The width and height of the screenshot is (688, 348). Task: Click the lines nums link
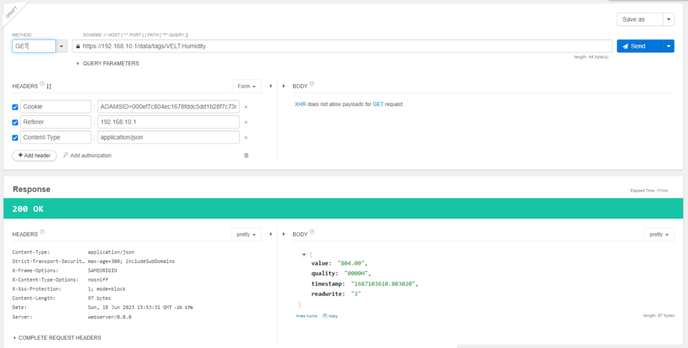306,316
